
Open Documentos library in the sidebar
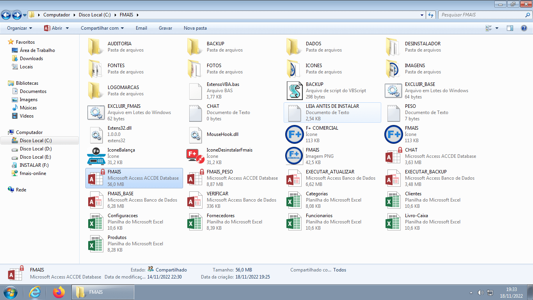33,91
